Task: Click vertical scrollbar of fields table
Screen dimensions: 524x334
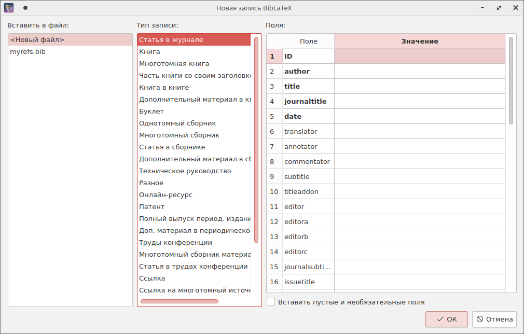Action: [511, 80]
